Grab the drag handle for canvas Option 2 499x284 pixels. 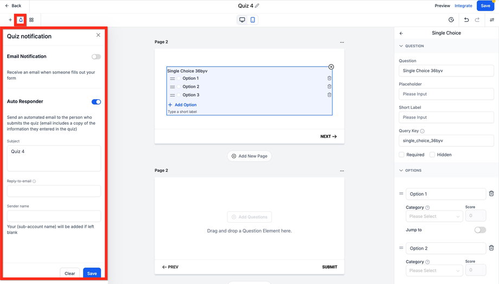pos(172,87)
